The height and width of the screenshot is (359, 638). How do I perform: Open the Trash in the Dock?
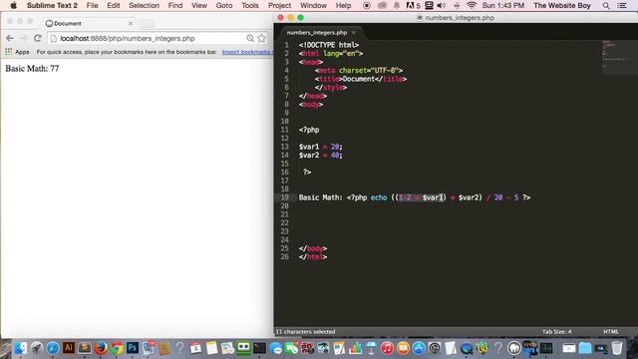click(617, 348)
